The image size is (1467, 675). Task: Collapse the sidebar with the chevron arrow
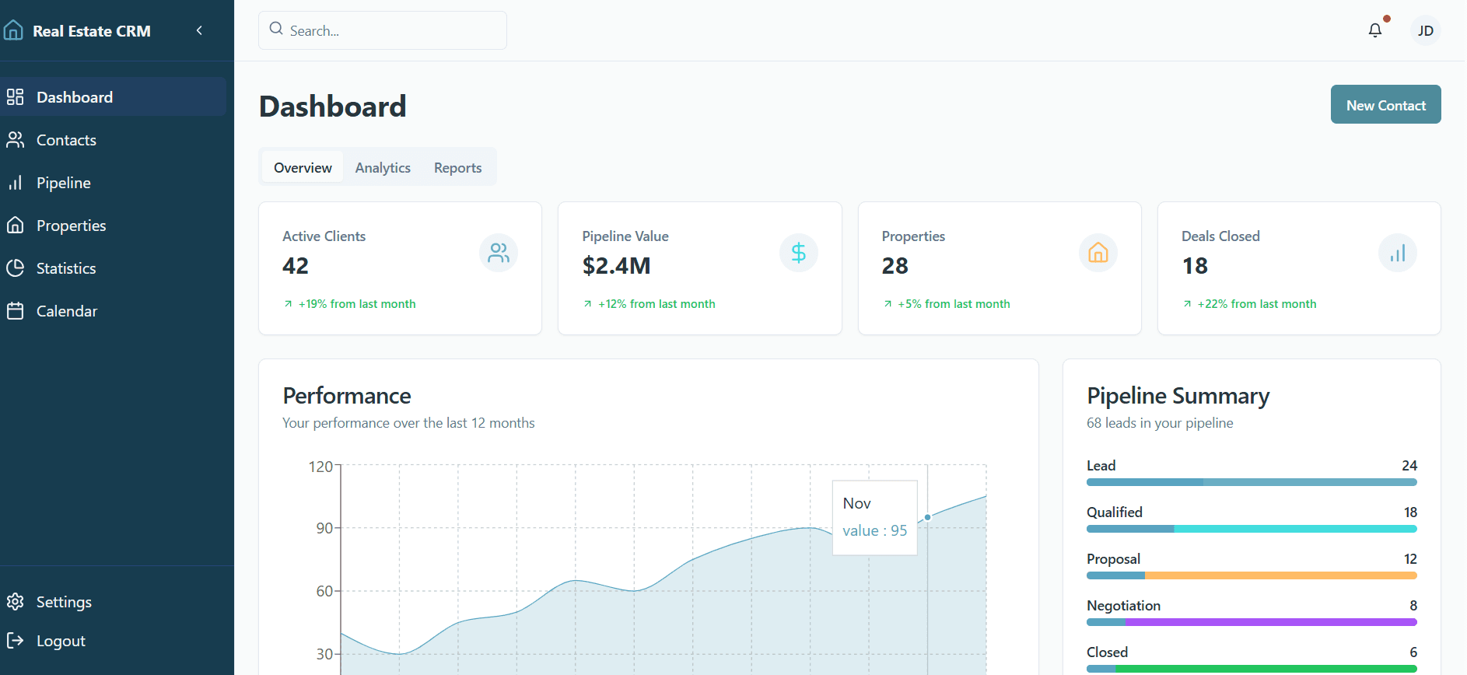click(199, 30)
